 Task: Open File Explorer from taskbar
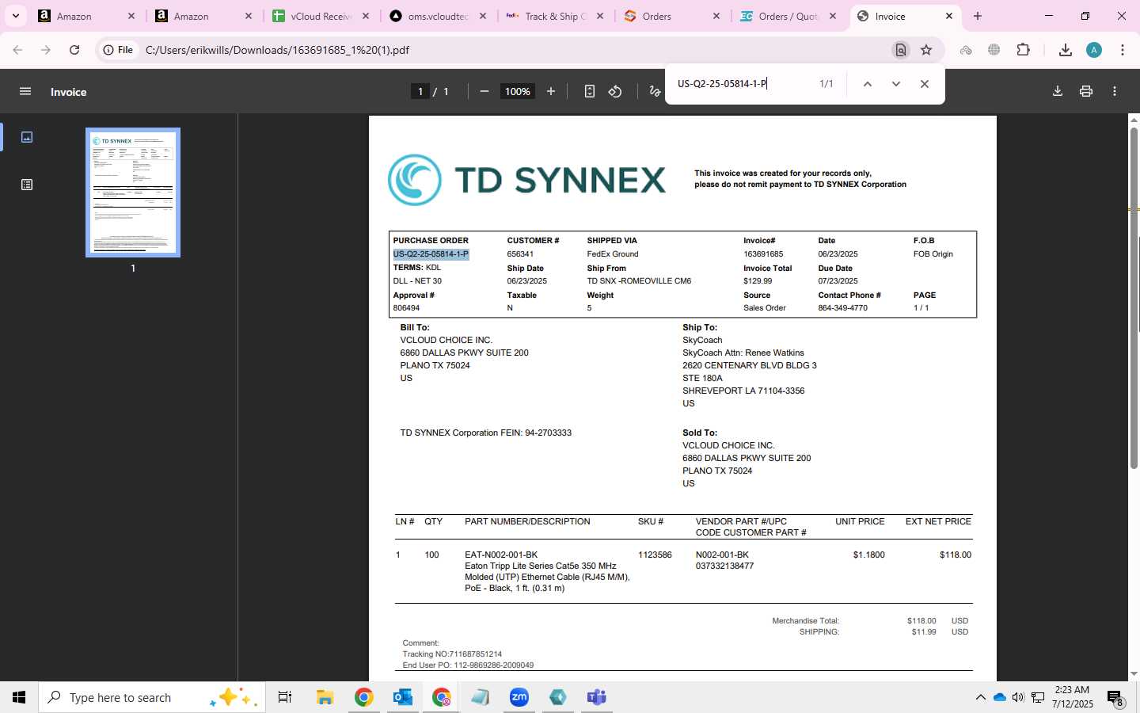tap(325, 697)
